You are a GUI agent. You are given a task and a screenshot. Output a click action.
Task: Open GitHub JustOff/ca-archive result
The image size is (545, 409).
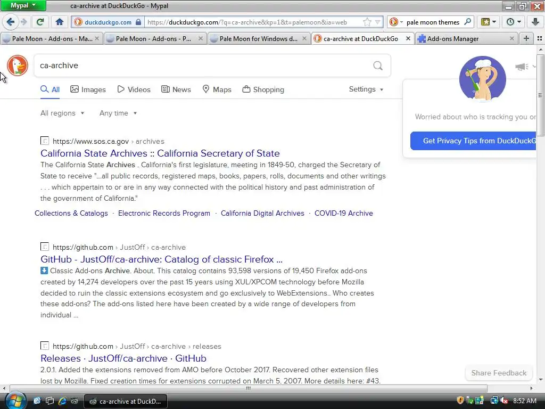point(161,259)
